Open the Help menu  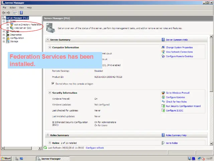[x=29, y=7]
